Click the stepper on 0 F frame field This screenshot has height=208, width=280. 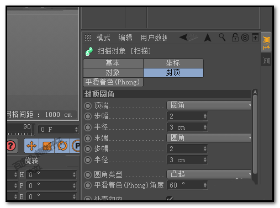[x=76, y=130]
